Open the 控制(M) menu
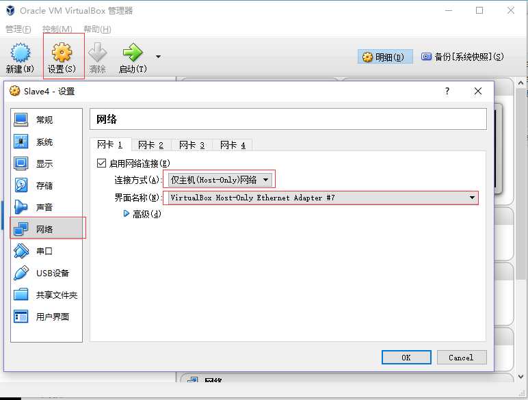Image resolution: width=528 pixels, height=400 pixels. click(x=57, y=29)
